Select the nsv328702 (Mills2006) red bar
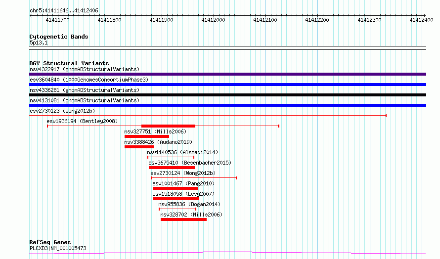The image size is (440, 259). [x=183, y=219]
